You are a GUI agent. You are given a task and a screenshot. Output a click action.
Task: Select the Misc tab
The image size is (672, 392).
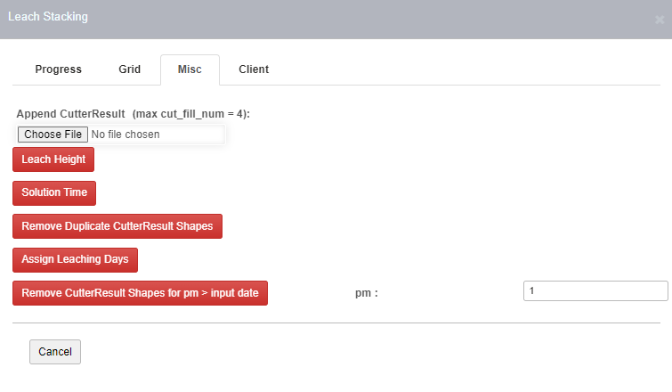tap(190, 69)
